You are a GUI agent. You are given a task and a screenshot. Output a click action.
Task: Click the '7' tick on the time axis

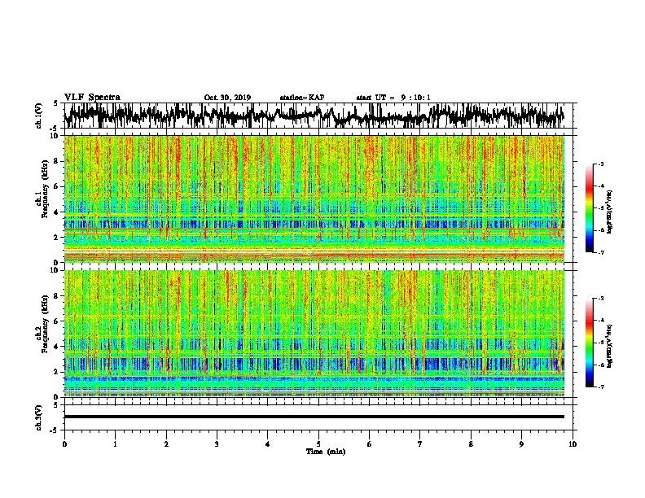tap(420, 444)
